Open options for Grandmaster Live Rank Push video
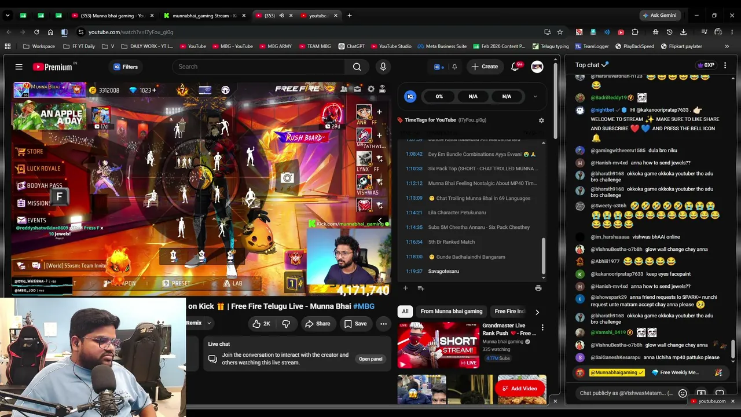Viewport: 741px width, 417px height. (542, 328)
